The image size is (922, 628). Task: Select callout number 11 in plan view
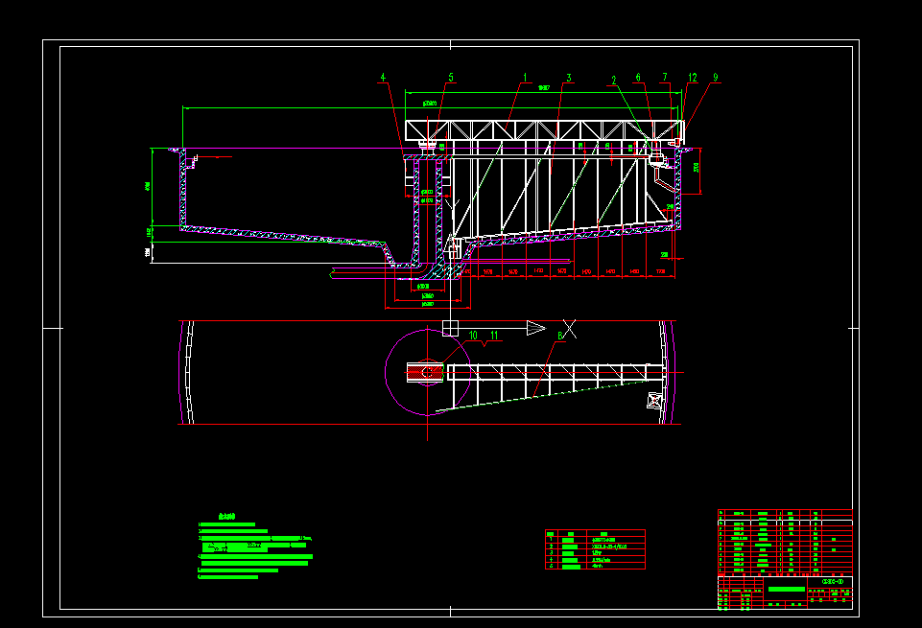tap(494, 336)
